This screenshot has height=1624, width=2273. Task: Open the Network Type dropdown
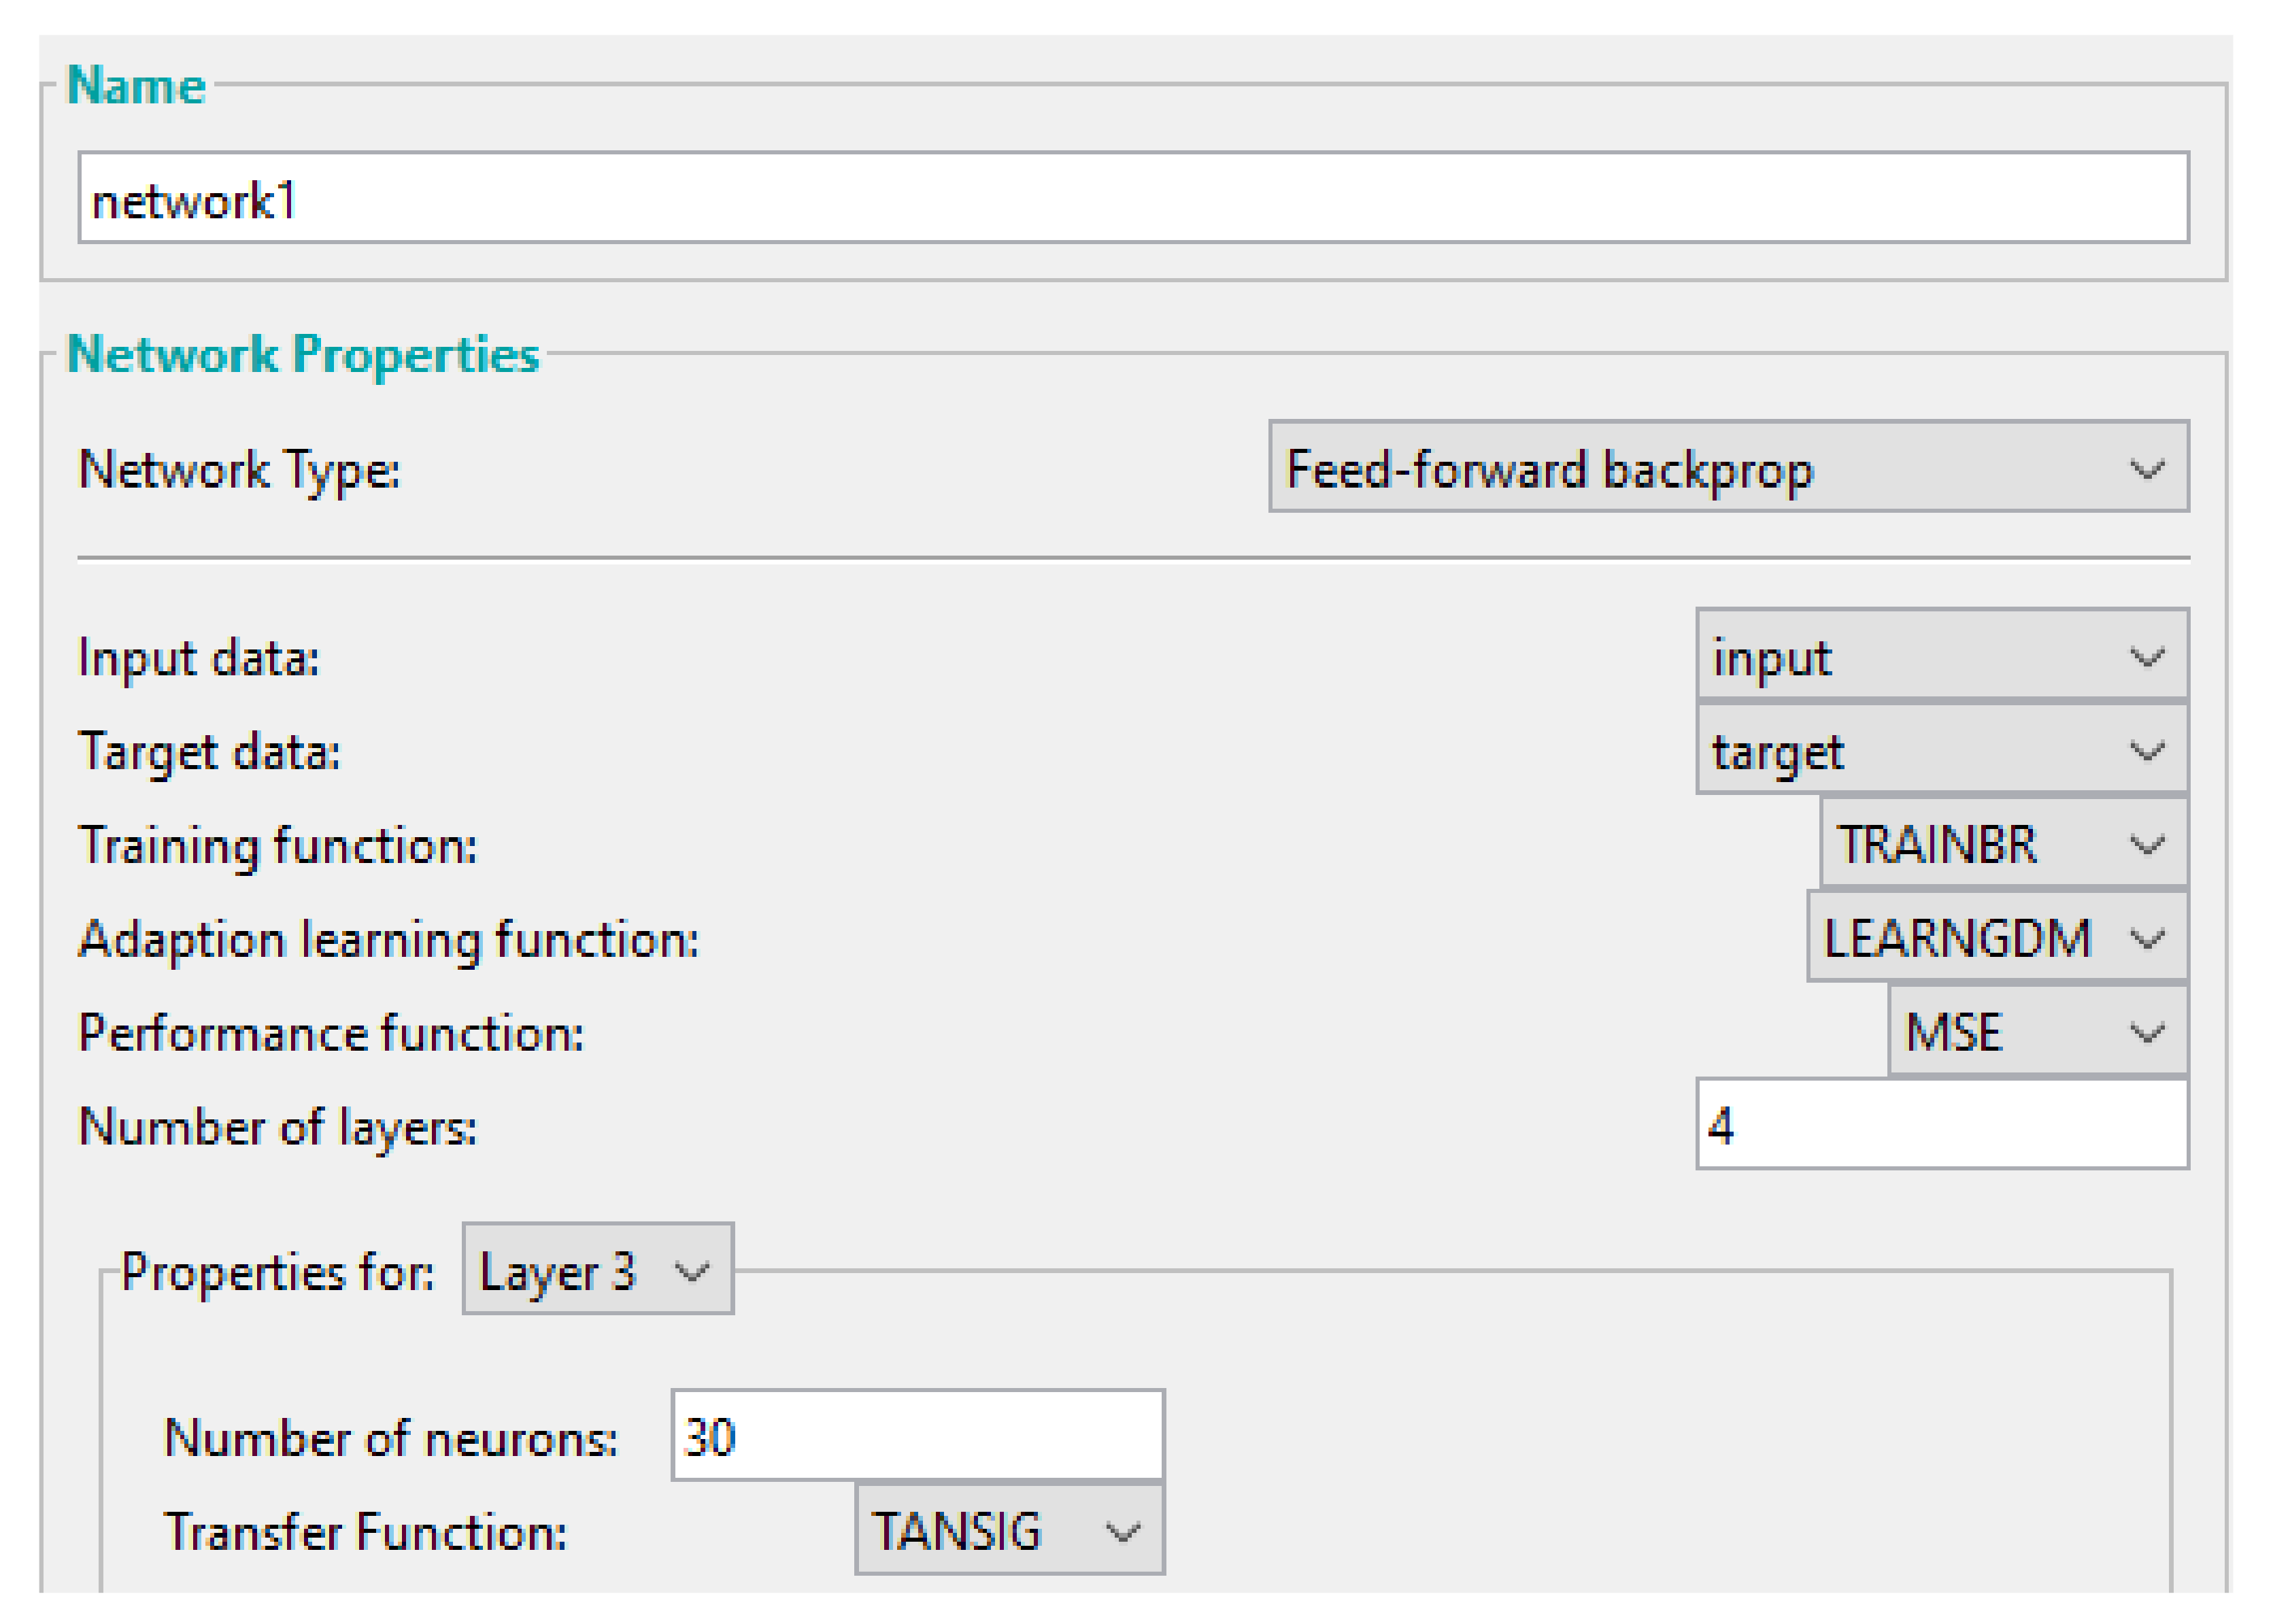(1727, 467)
